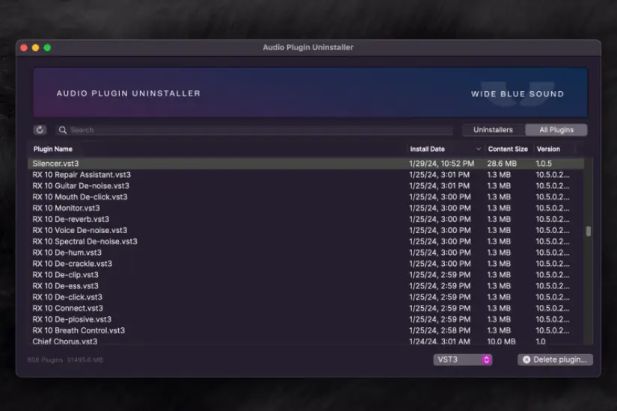The width and height of the screenshot is (617, 411).
Task: Sort by Install Date column header
Action: click(427, 149)
